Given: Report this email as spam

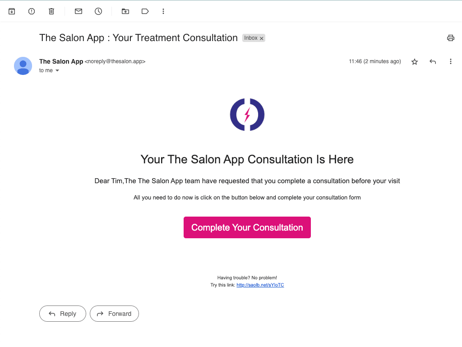Looking at the screenshot, I should (x=32, y=11).
